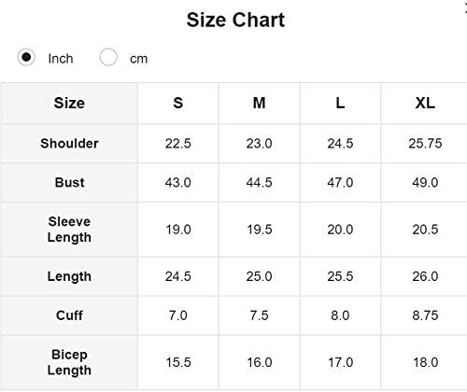The width and height of the screenshot is (467, 392).
Task: Click the M bust value 44.5
Action: 260,182
